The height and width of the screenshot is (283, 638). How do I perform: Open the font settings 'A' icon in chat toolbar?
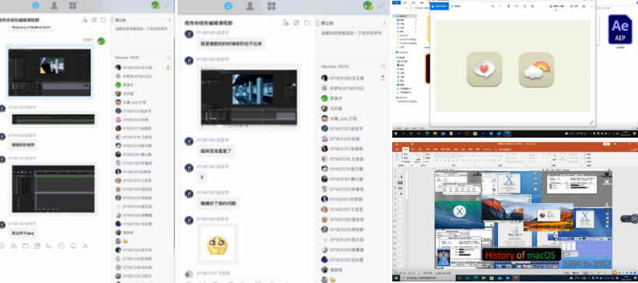click(85, 246)
